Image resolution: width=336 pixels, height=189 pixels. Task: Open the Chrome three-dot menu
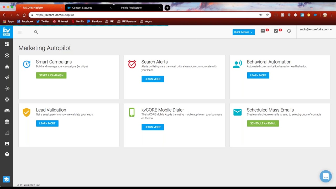pos(332,15)
